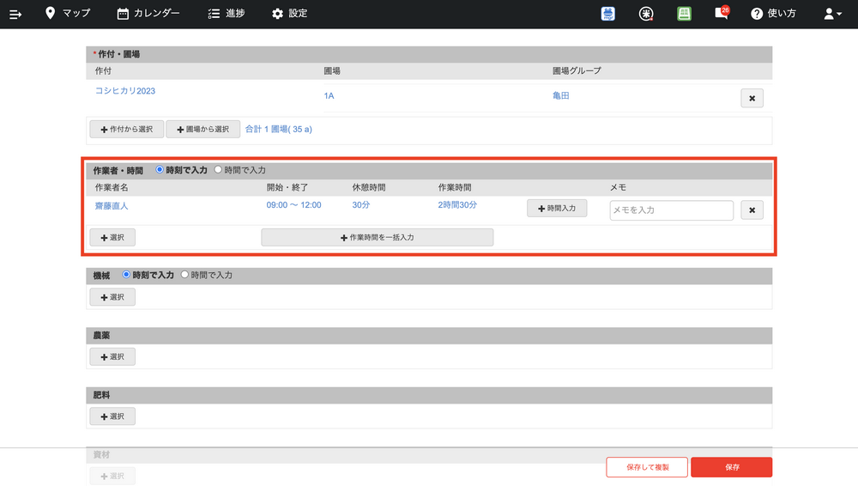Image resolution: width=858 pixels, height=486 pixels.
Task: Remove the コシヒカリ2023 crop row
Action: click(x=752, y=99)
